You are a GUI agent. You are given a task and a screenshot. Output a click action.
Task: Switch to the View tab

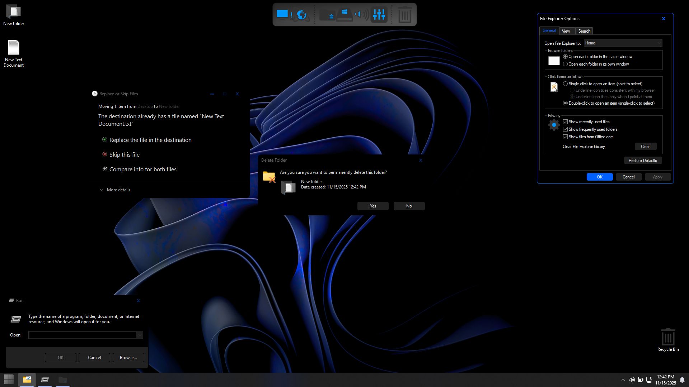[566, 31]
